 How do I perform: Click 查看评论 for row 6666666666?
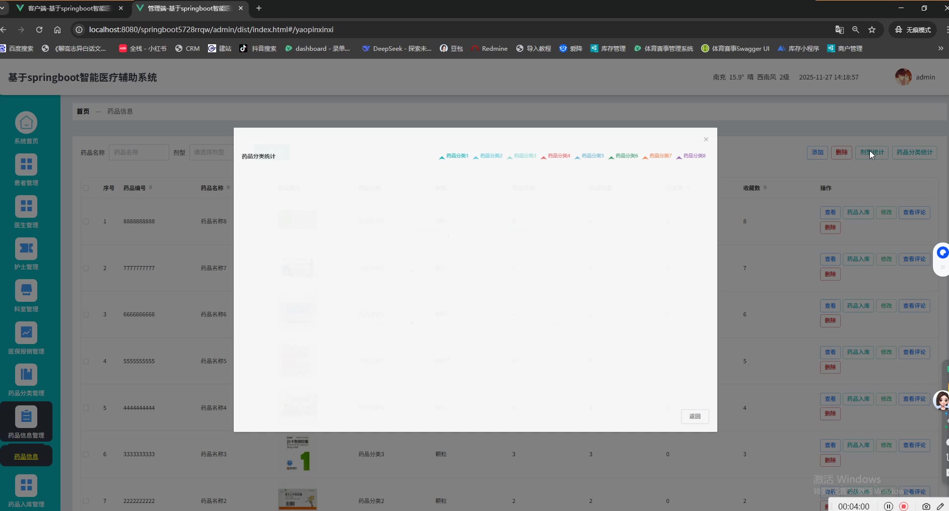click(x=914, y=306)
